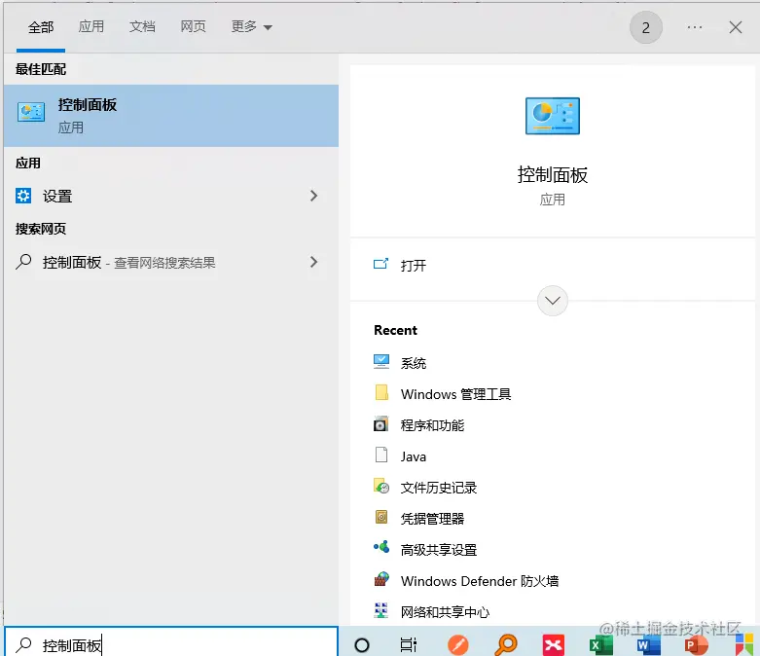Open the three-dot options menu
This screenshot has height=656, width=760.
(x=695, y=27)
